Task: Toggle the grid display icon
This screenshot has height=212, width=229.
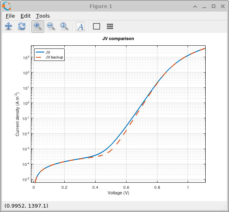Action: (x=110, y=26)
